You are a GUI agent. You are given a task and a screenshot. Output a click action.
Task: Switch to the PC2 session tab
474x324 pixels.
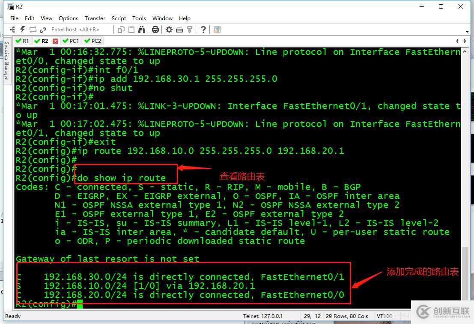93,41
